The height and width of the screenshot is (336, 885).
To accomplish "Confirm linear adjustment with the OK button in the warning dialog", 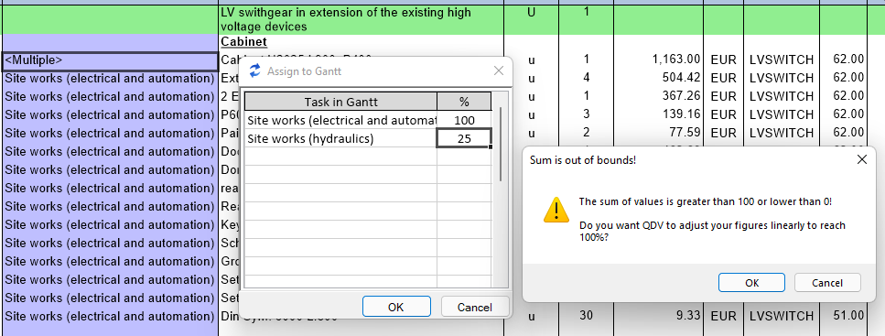I will [751, 283].
